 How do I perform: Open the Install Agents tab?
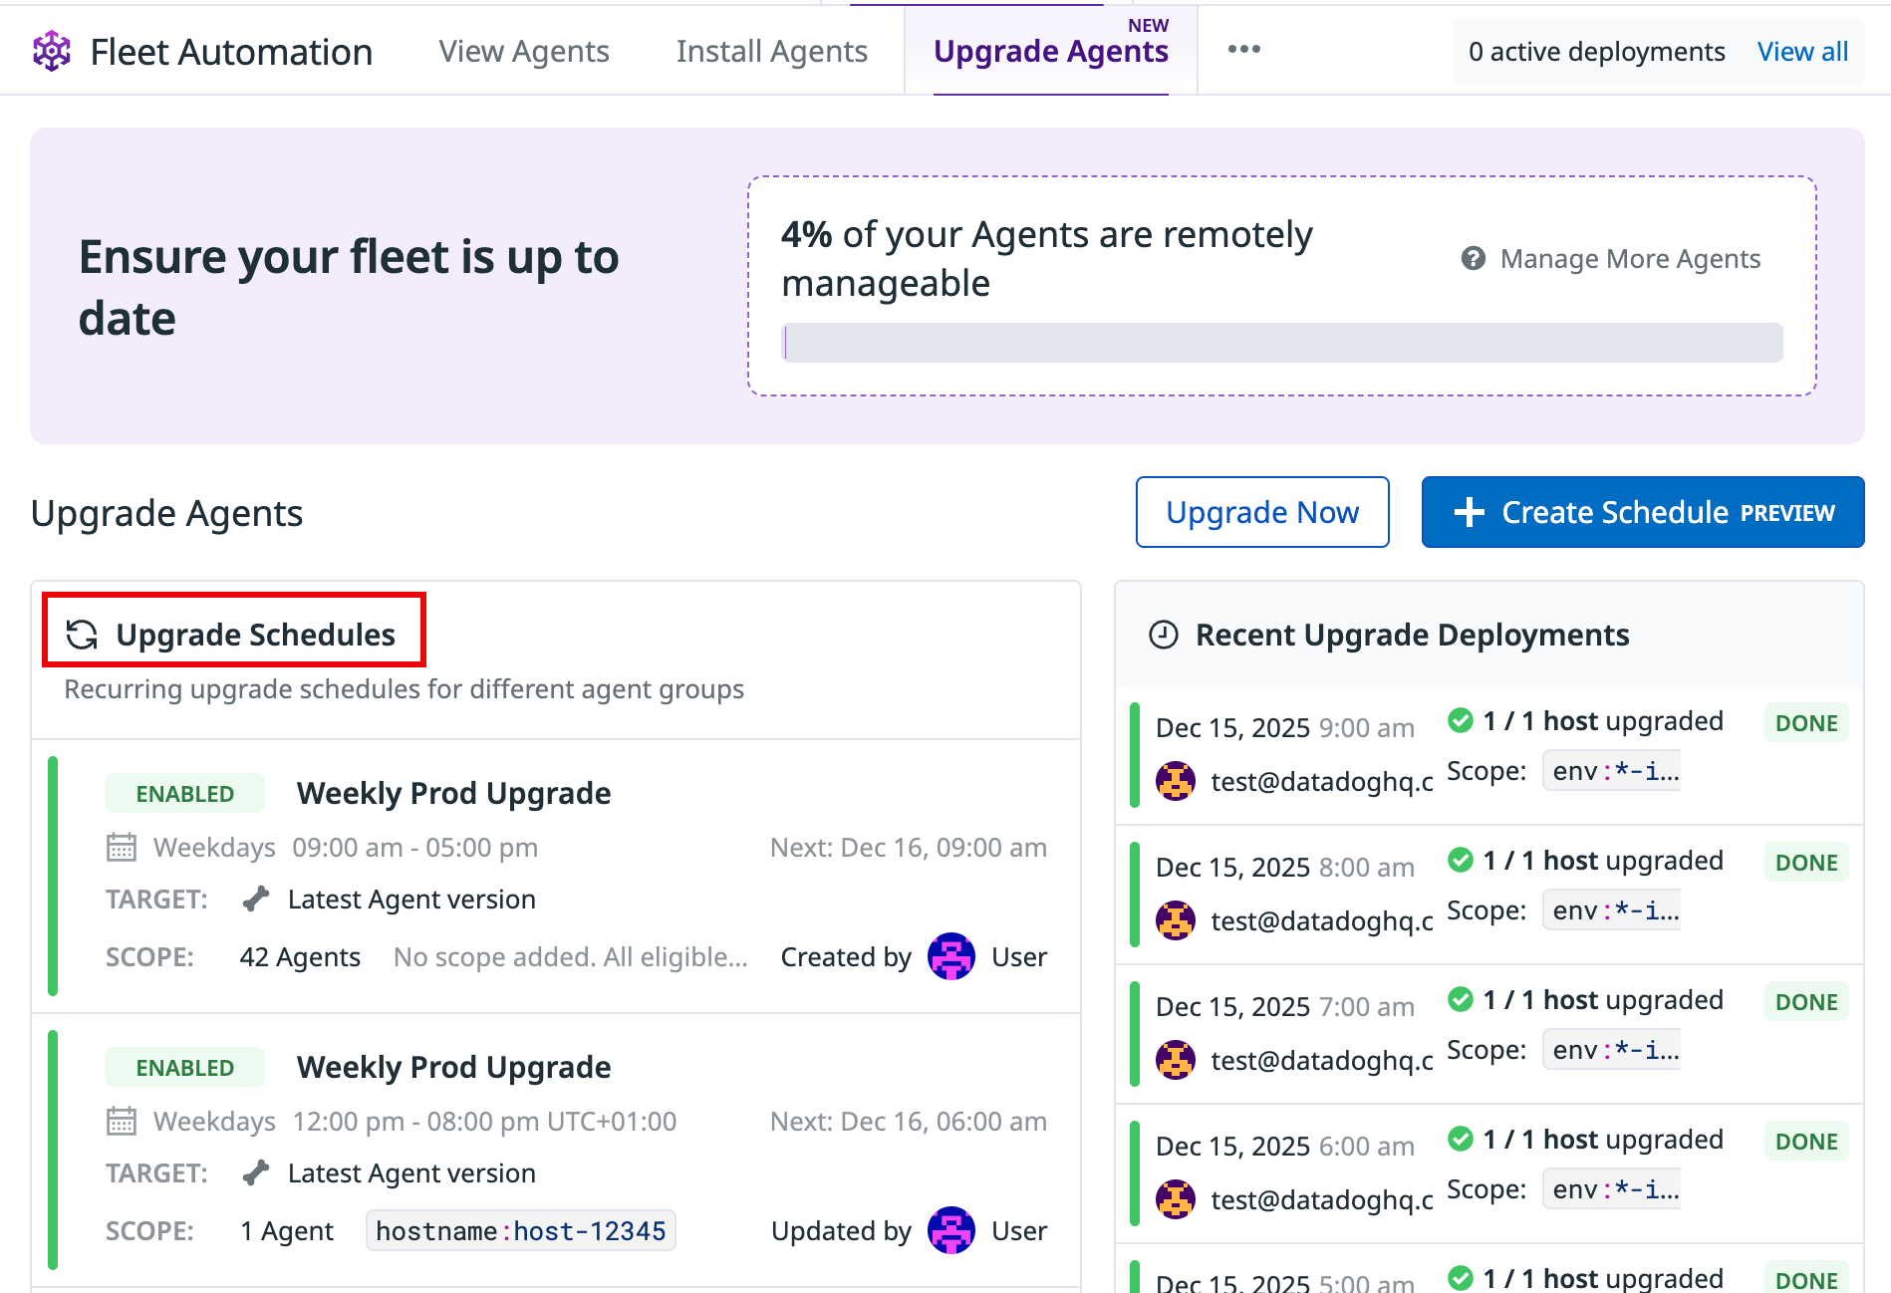pos(771,52)
